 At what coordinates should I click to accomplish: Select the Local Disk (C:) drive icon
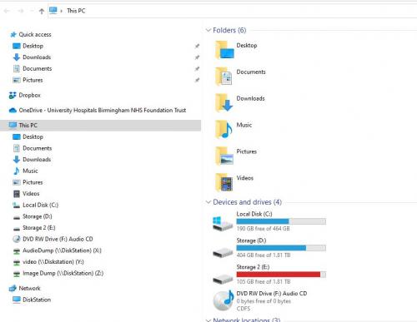223,224
